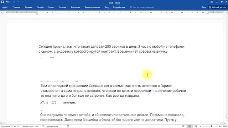The height and width of the screenshot is (128, 228).
Task: Click the Общий доступ share button
Action: coord(218,7)
